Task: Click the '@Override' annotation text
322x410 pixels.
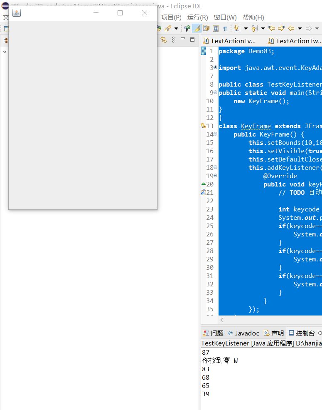Action: 280,176
